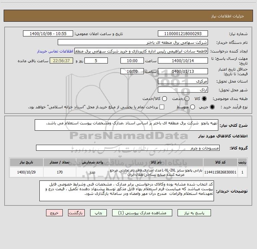The image size is (257, 249).
Task: Click the واحد شمارش column header
Action: pyautogui.click(x=92, y=162)
